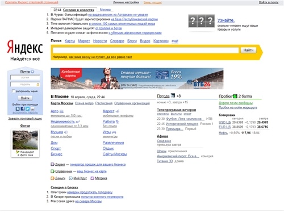Click the car icon next to Авто
This screenshot has width=284, height=213.
[x=61, y=111]
